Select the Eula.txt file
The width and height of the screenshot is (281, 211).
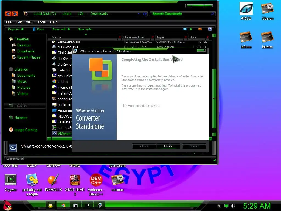coord(61,70)
